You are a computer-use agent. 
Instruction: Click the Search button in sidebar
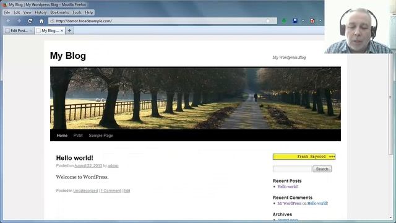322,169
